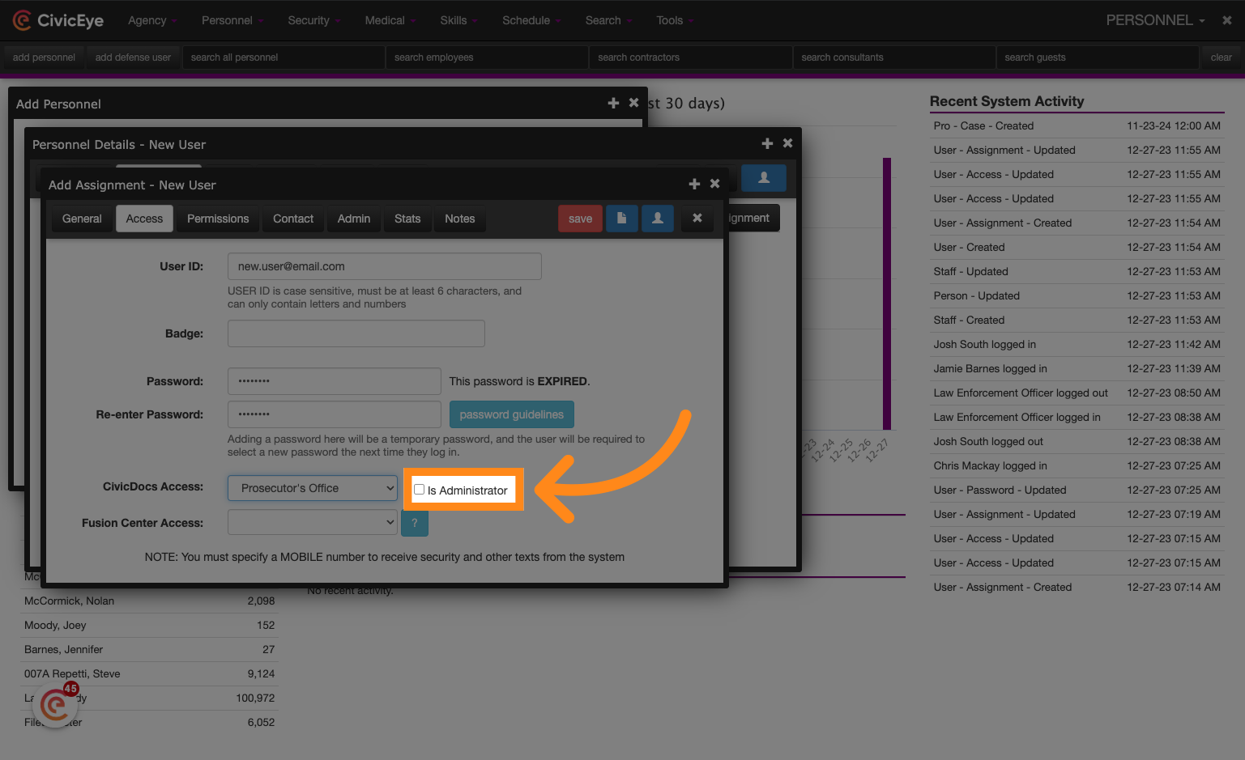Click add personnel button
1245x760 pixels.
point(44,57)
